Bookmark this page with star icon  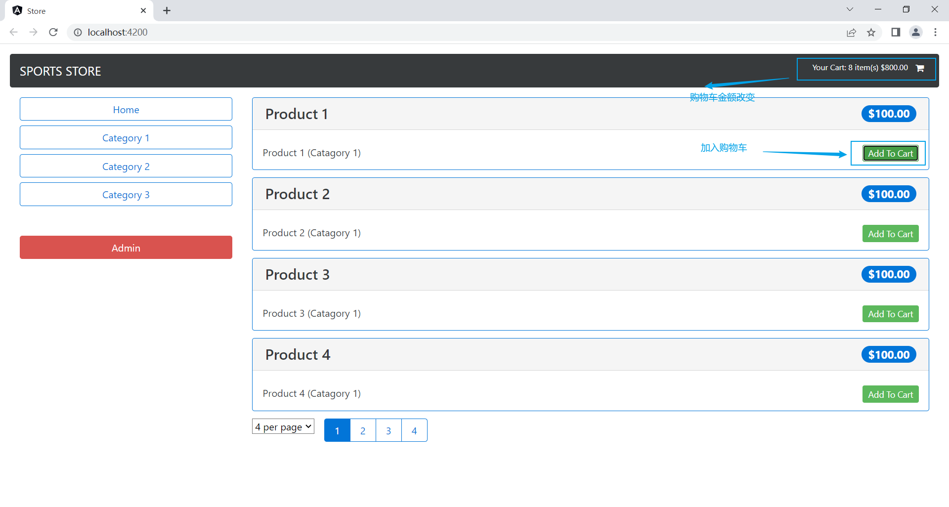(x=871, y=32)
